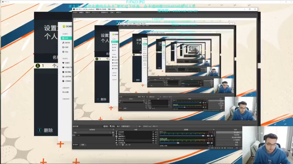
Task: Add a new source with plus icon
Action: 116,145
